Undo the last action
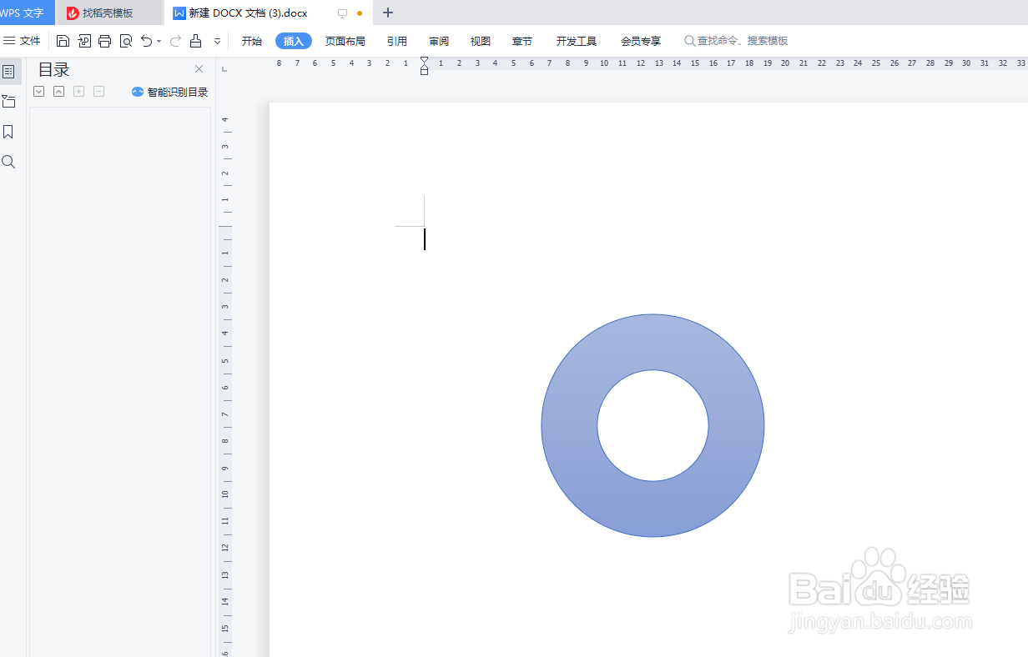This screenshot has height=657, width=1028. [148, 40]
